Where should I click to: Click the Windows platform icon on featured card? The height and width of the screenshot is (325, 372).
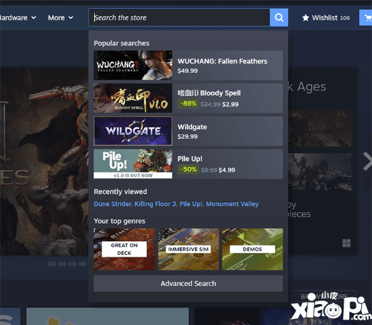pos(346,243)
